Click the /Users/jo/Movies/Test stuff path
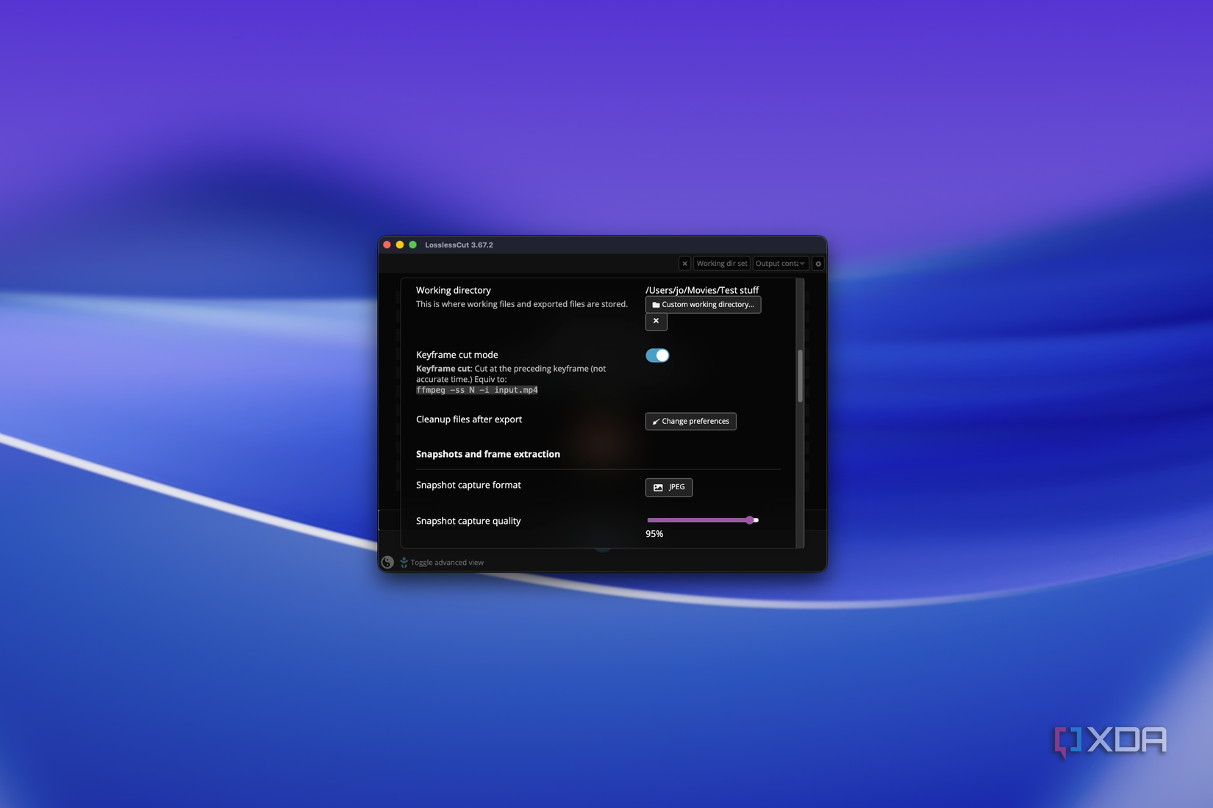The width and height of the screenshot is (1213, 808). pyautogui.click(x=702, y=290)
